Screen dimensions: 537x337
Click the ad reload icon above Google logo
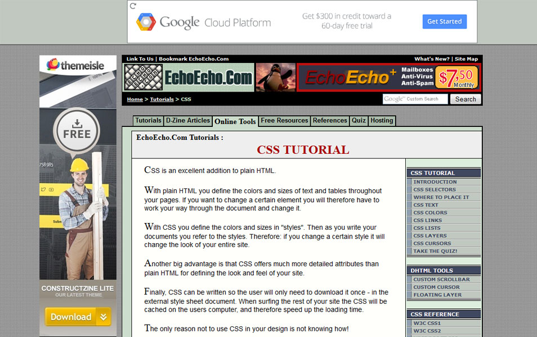point(133,6)
